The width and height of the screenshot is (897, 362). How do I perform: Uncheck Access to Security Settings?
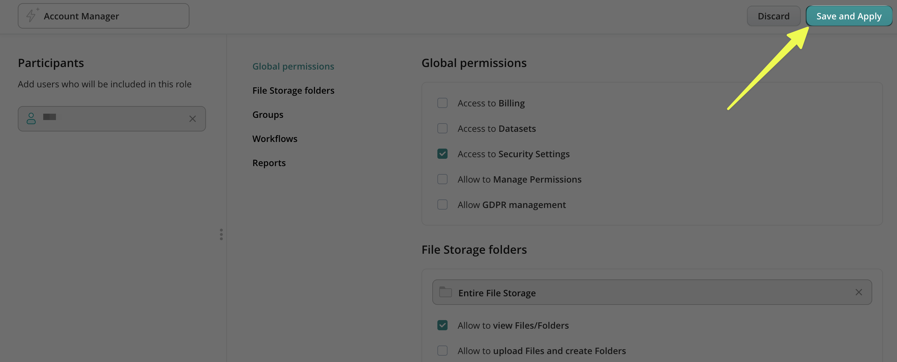coord(442,154)
